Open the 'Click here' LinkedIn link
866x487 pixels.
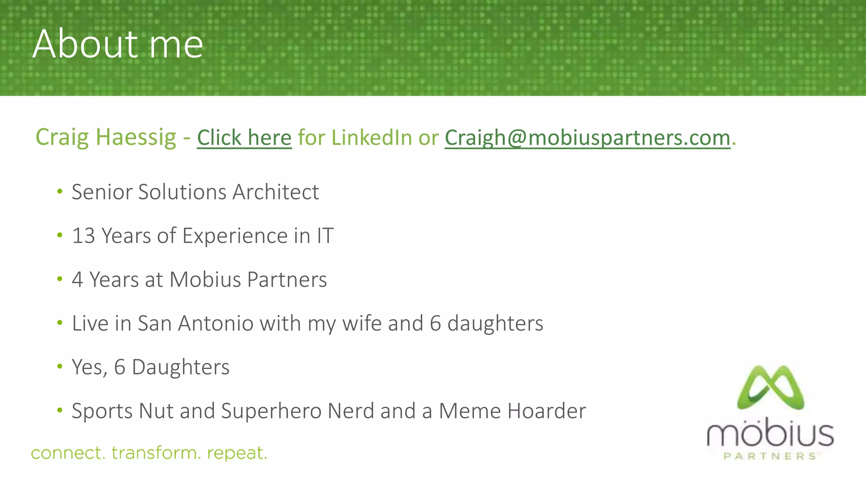pyautogui.click(x=244, y=137)
